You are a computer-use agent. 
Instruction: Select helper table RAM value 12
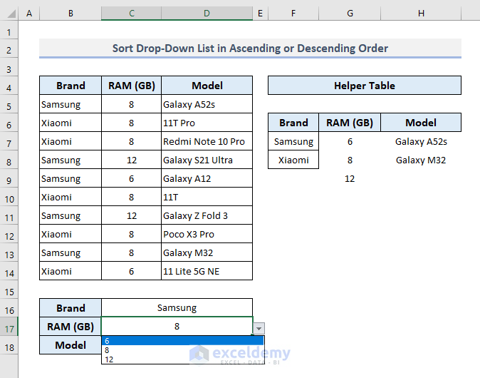pyautogui.click(x=350, y=178)
